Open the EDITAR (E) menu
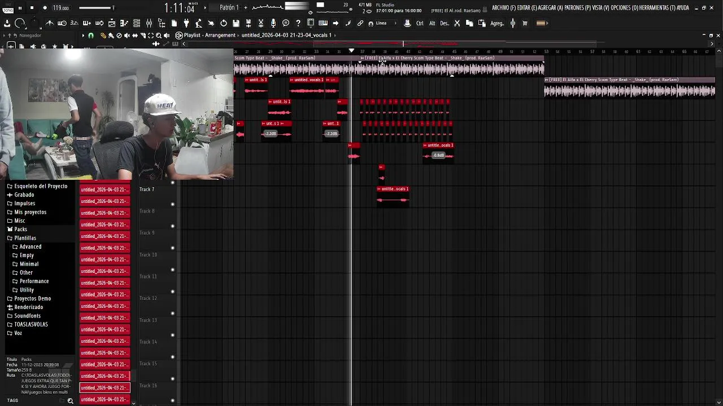This screenshot has width=723, height=406. point(528,8)
